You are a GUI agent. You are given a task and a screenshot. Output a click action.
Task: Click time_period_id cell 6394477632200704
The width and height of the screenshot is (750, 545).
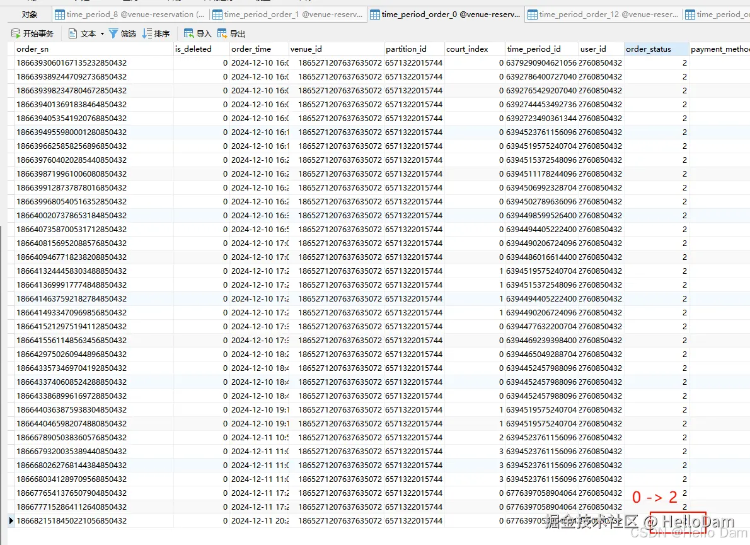click(x=541, y=327)
